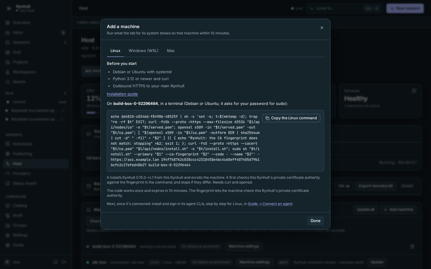
Task: Open Search in the sidebar
Action: 36,82
